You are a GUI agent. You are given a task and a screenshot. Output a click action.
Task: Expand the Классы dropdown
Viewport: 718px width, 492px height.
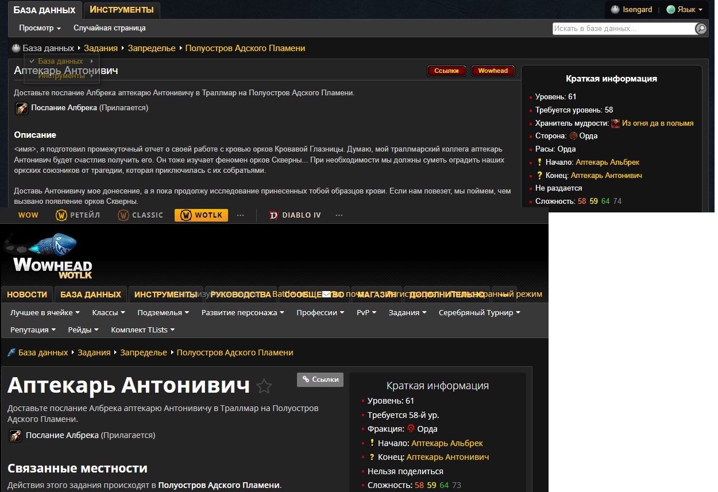tap(109, 313)
